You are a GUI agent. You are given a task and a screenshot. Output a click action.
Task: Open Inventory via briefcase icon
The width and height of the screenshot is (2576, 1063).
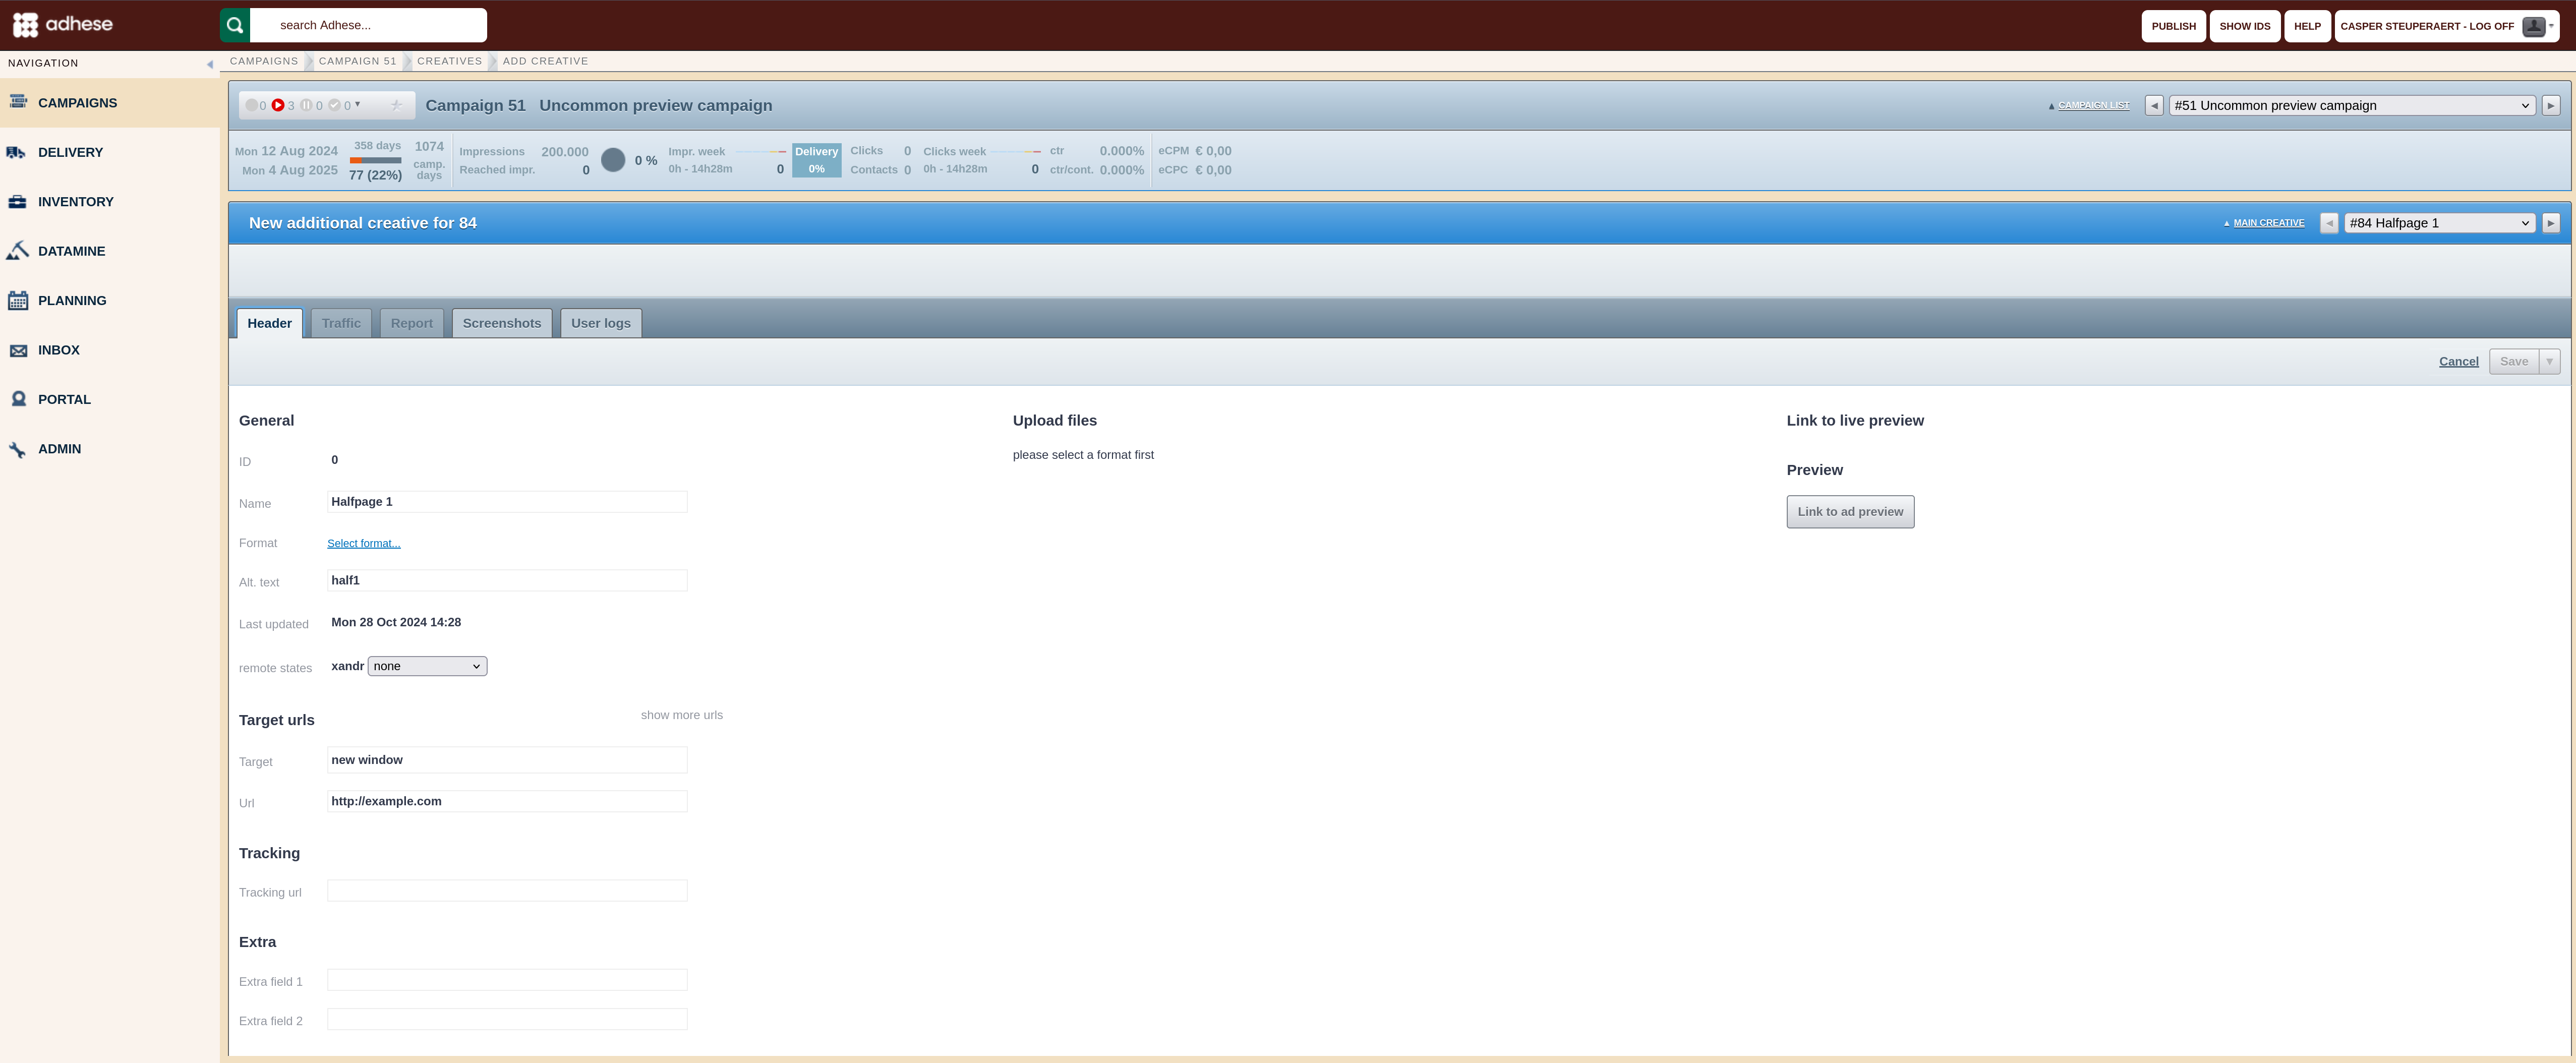tap(17, 201)
